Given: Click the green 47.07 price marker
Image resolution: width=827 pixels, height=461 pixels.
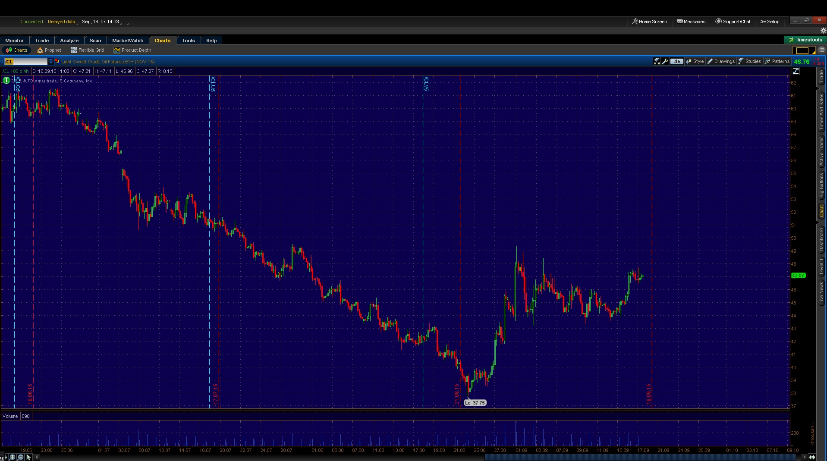Looking at the screenshot, I should 798,276.
